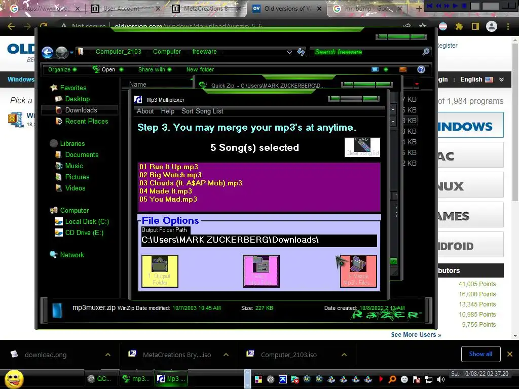
Task: Click the smiley Start button
Action: coord(14,379)
